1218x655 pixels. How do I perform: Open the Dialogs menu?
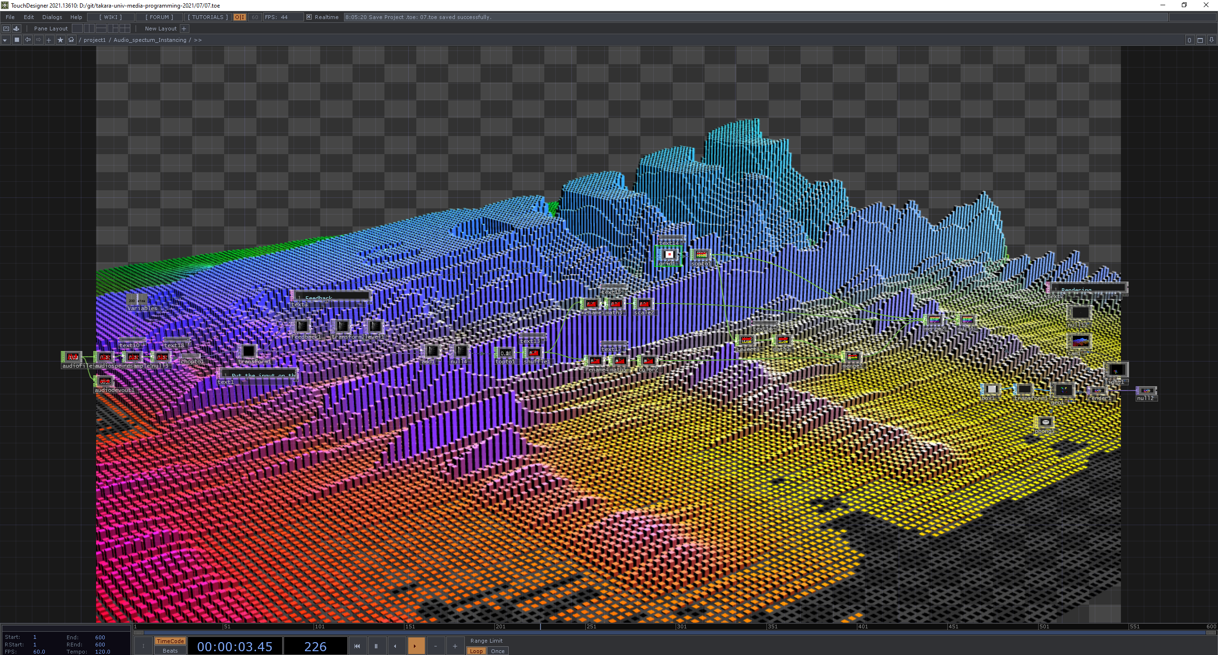[52, 17]
